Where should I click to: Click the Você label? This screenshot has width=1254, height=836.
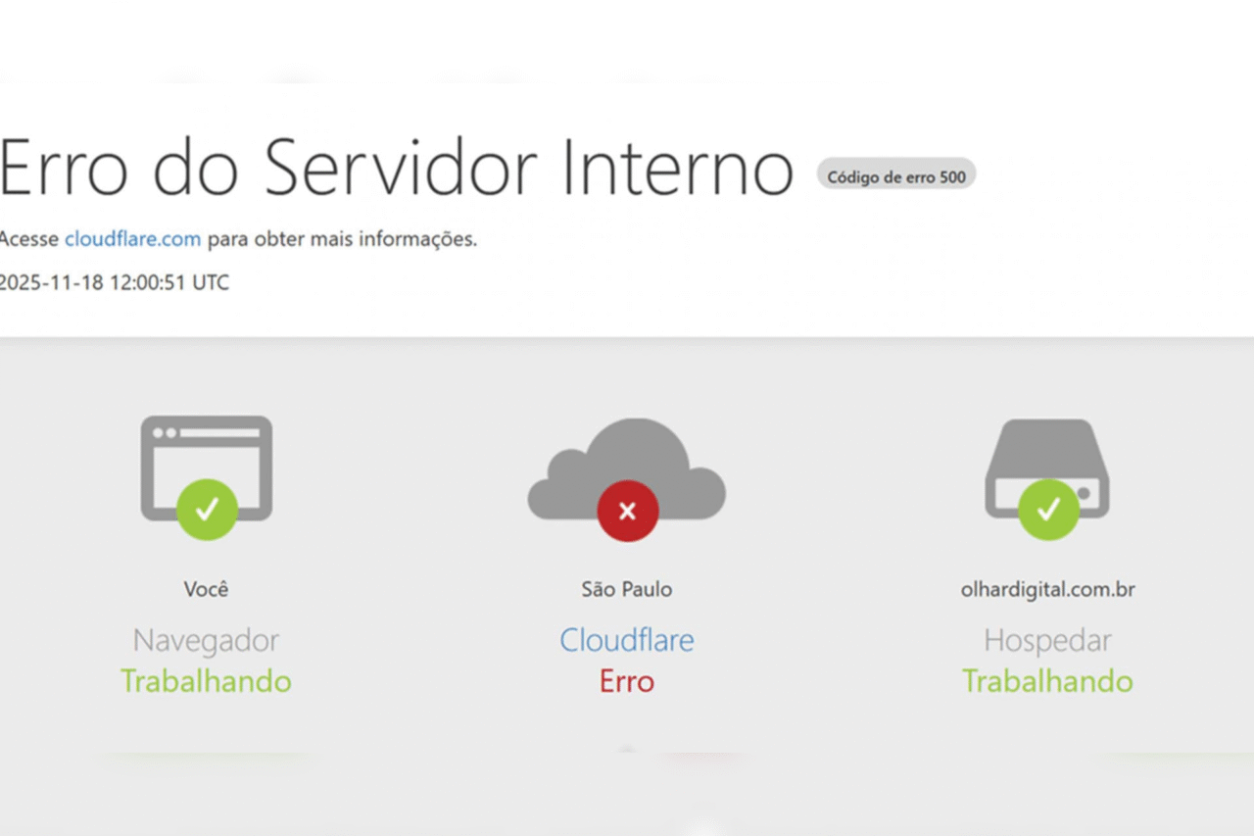[x=206, y=589]
